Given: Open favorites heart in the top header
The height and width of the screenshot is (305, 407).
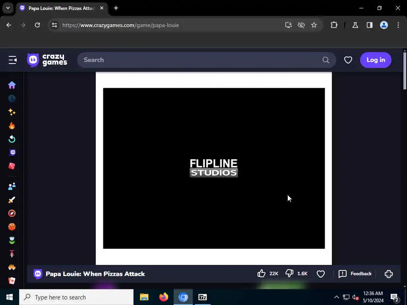Looking at the screenshot, I should (x=348, y=60).
